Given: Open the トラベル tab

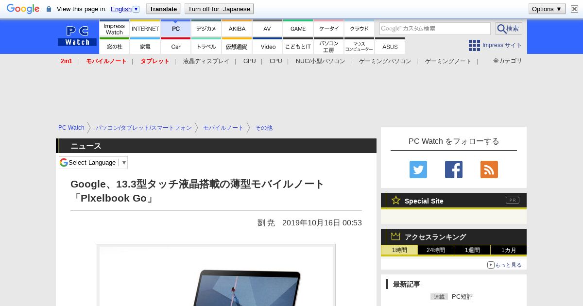Looking at the screenshot, I should [x=206, y=46].
